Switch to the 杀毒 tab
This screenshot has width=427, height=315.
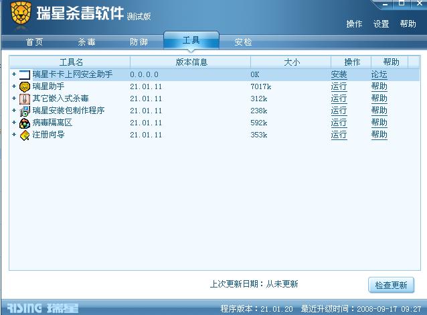pyautogui.click(x=86, y=42)
